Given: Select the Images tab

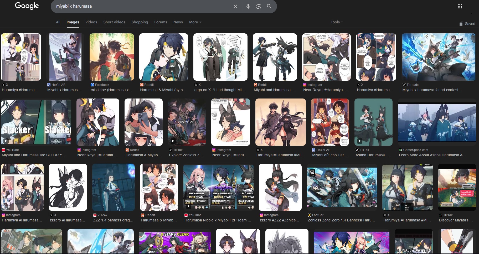Looking at the screenshot, I should [x=73, y=22].
